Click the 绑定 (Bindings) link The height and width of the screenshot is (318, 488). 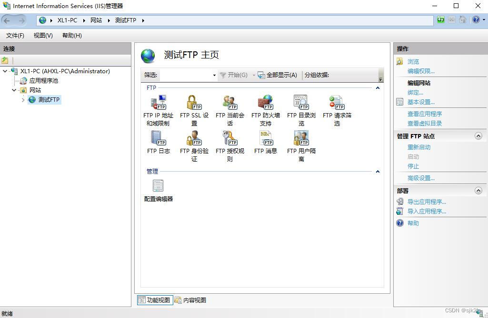415,93
